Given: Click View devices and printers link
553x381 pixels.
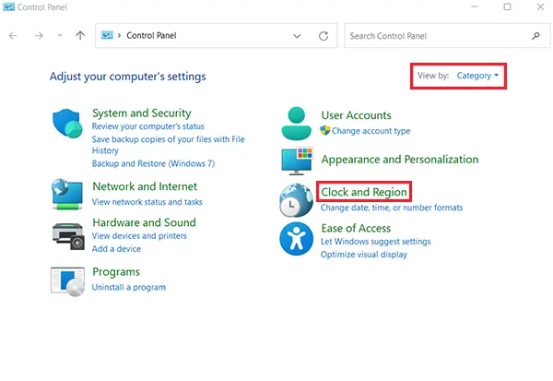Looking at the screenshot, I should (137, 236).
